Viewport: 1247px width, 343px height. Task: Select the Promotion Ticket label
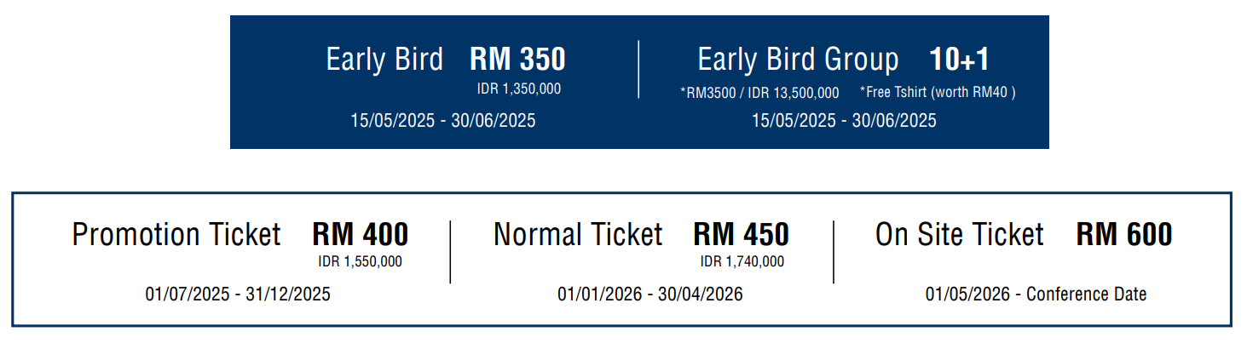[176, 235]
